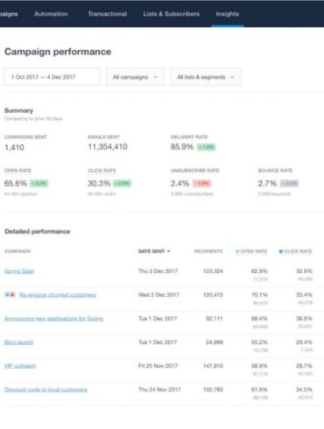This screenshot has width=324, height=429.
Task: Click the bounce rate value 2.7%
Action: coord(267,183)
